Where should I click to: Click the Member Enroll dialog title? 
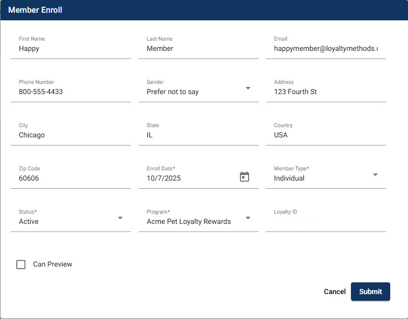coord(35,10)
